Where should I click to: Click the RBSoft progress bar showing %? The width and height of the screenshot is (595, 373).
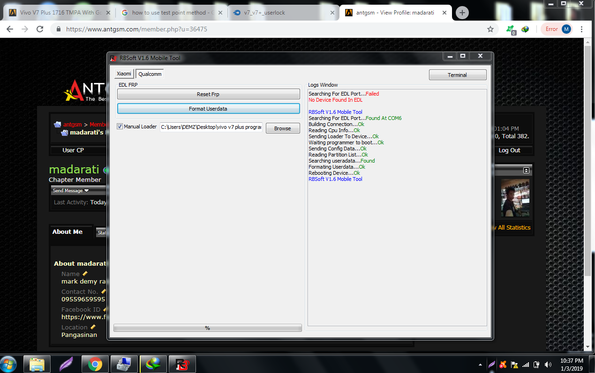click(x=208, y=328)
